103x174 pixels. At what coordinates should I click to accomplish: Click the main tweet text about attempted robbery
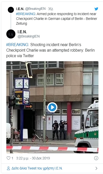pos(50,50)
